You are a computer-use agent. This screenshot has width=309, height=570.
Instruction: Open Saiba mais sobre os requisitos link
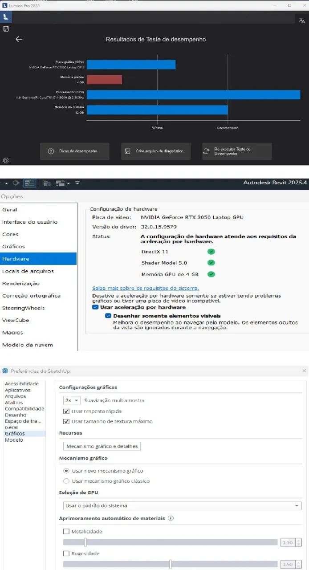pos(146,288)
